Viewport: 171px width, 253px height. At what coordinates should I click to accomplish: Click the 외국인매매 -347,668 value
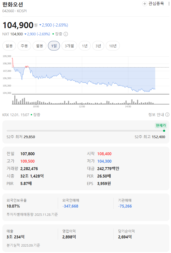[70, 206]
